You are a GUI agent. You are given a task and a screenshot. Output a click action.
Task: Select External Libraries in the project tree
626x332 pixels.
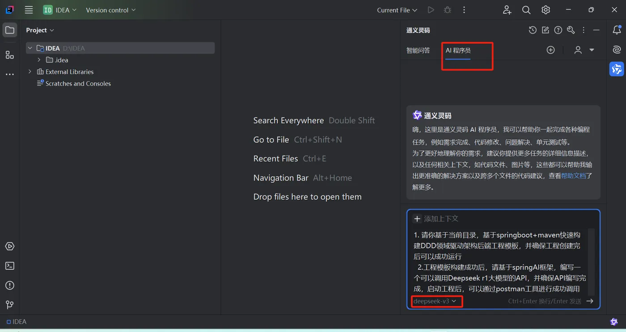(x=65, y=72)
